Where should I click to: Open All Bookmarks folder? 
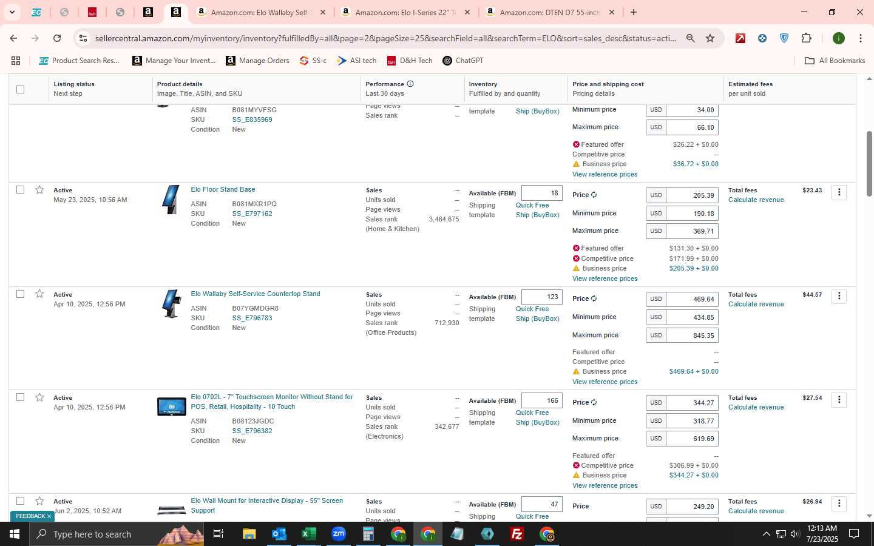click(x=835, y=61)
